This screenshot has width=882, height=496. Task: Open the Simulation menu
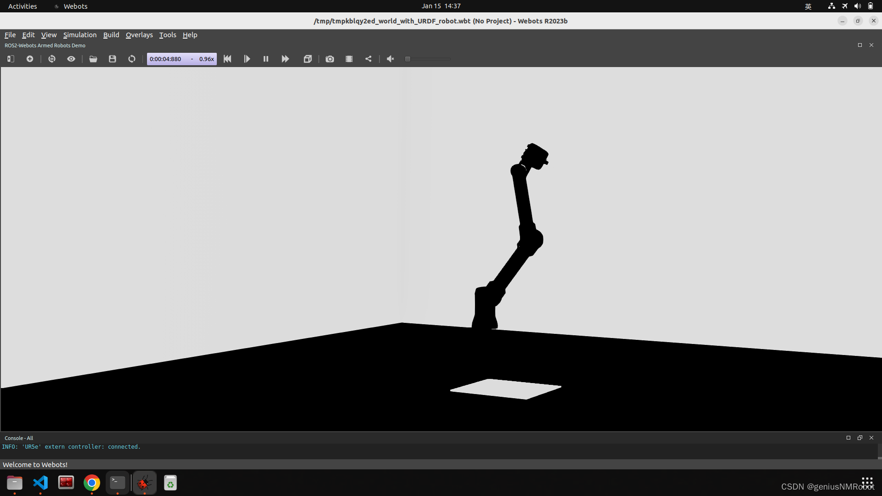coord(80,35)
